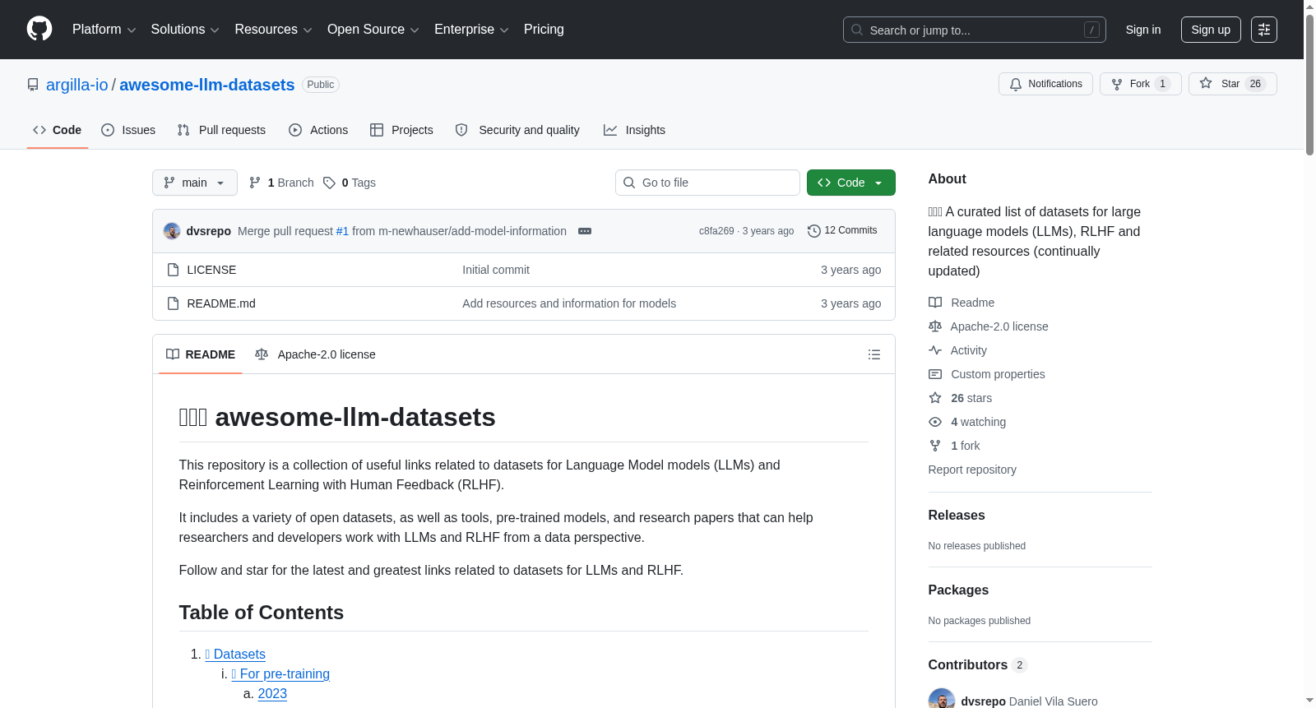Open pull request #1 link
The image size is (1316, 708).
[342, 231]
